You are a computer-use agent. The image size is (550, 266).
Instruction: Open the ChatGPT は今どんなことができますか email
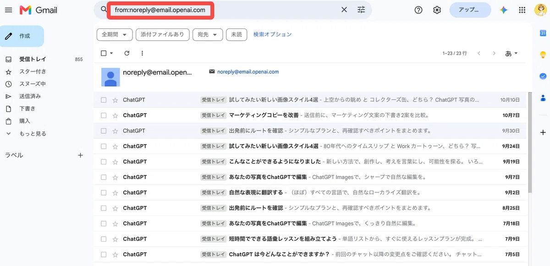tap(309, 254)
